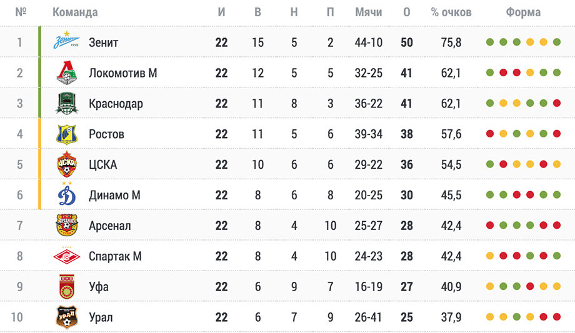Image resolution: width=575 pixels, height=333 pixels.
Task: Click the Zenit club logo
Action: click(66, 41)
